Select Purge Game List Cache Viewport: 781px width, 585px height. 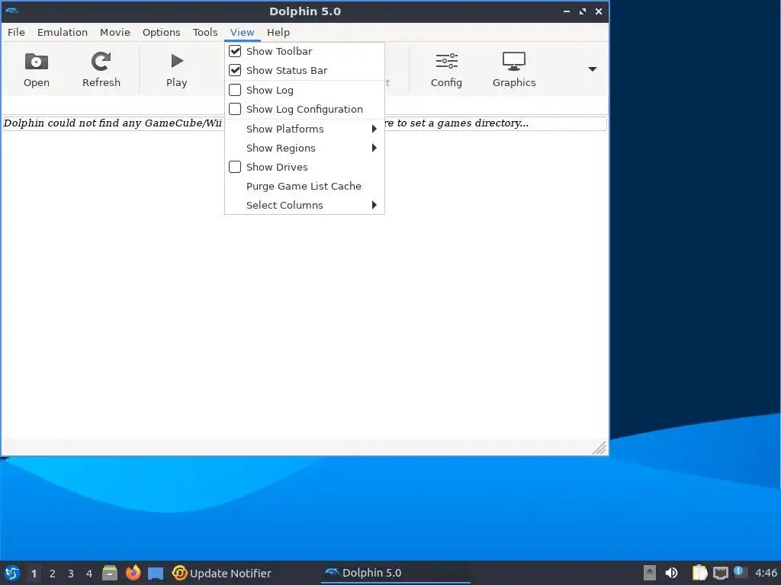[304, 186]
